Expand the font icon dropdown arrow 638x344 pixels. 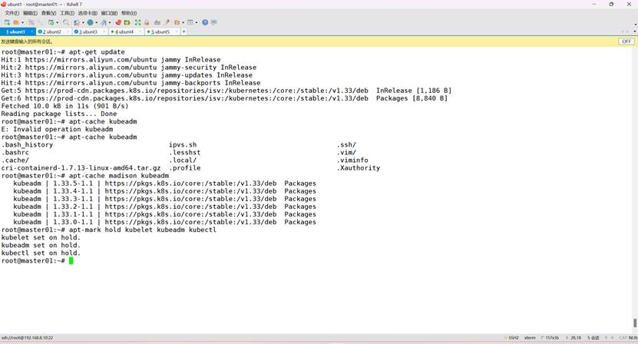coord(110,22)
